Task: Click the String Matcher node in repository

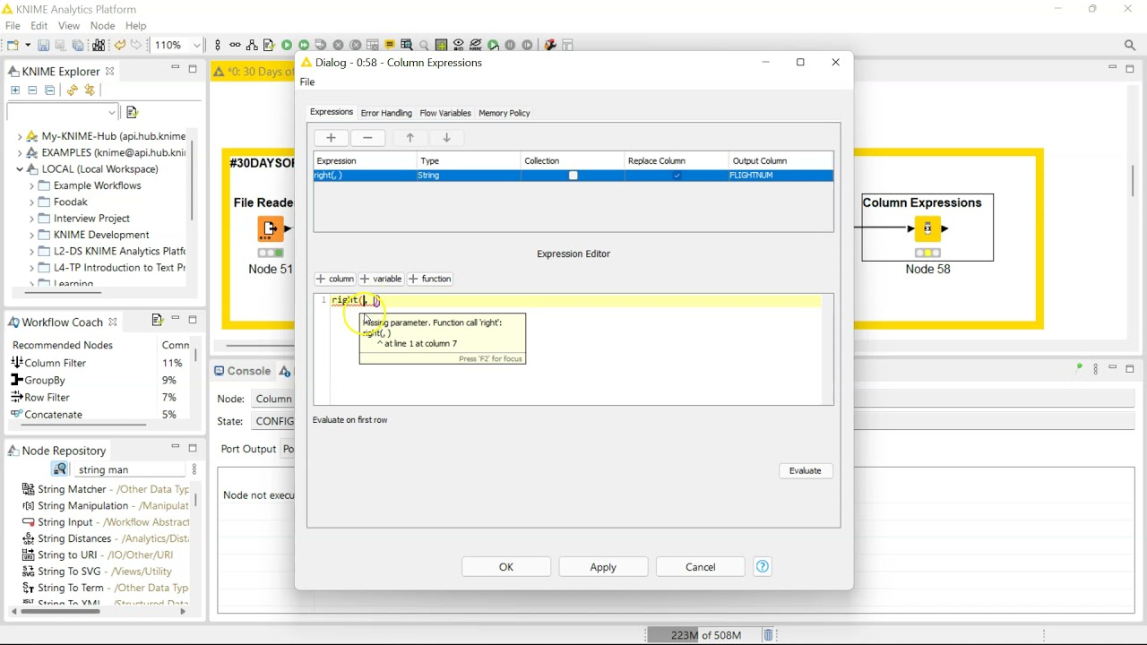Action: (x=104, y=489)
